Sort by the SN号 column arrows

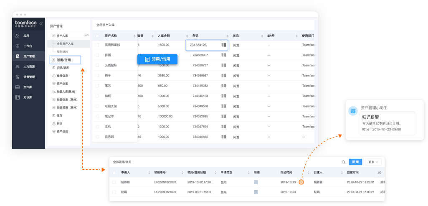click(x=297, y=36)
